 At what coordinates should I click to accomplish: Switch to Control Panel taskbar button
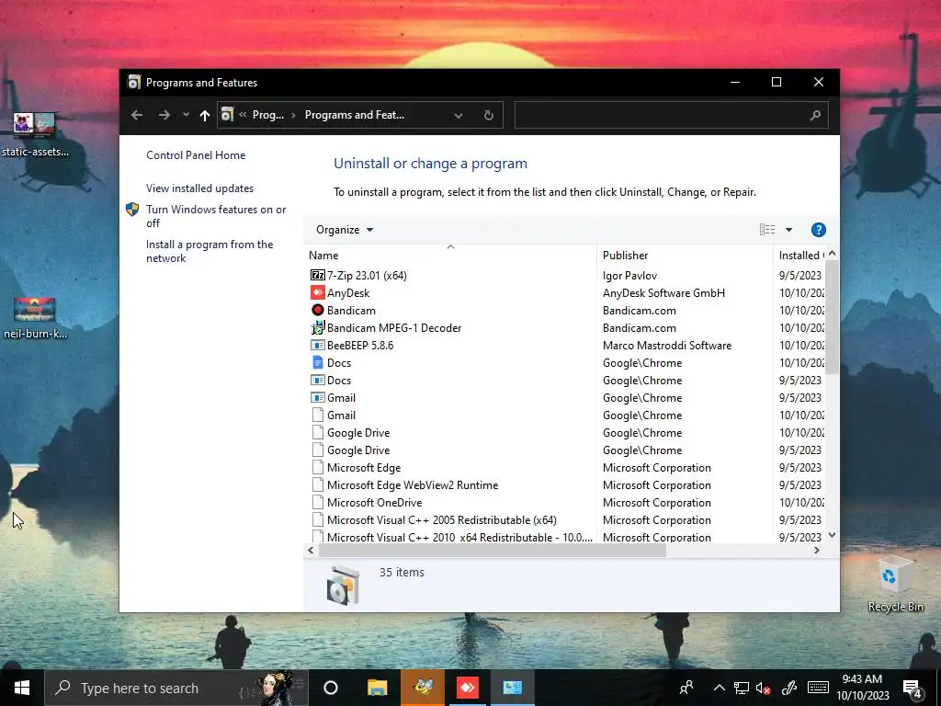tap(513, 688)
